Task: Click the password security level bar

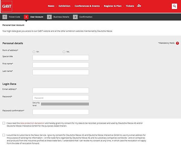Action: [x=65, y=104]
